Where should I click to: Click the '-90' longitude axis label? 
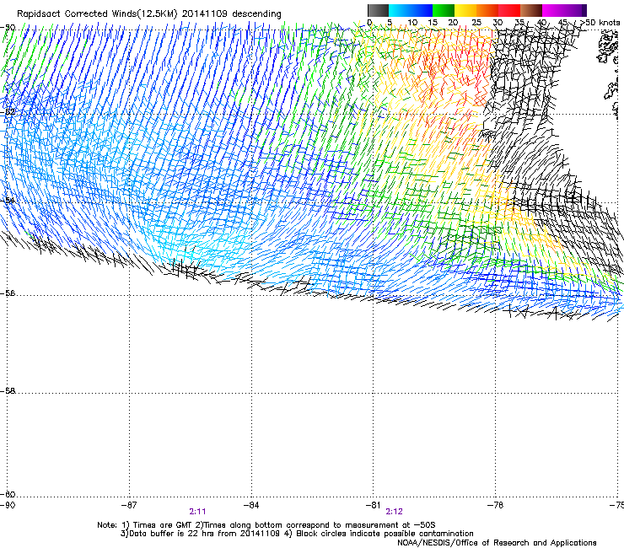8,505
